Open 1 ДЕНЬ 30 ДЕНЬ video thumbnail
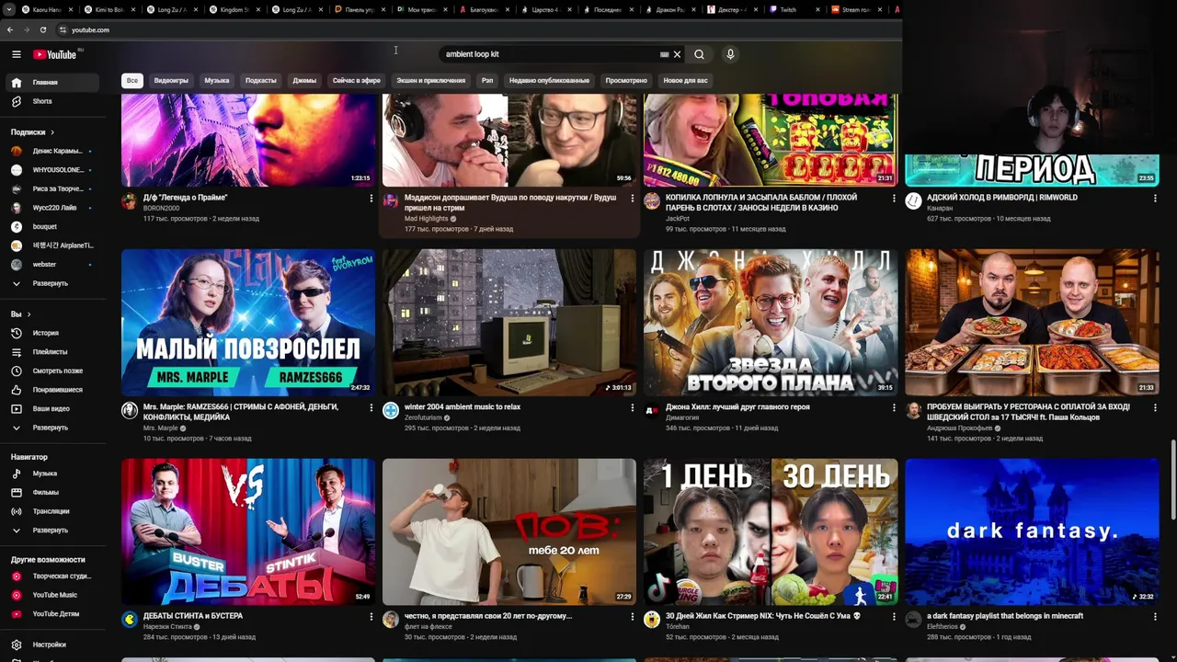This screenshot has width=1177, height=662. click(771, 531)
